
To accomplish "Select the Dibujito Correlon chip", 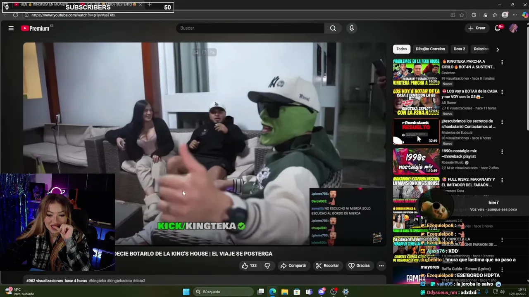I will click(x=430, y=49).
